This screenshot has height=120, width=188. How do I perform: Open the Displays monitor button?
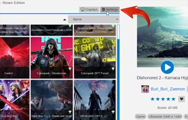[89, 10]
